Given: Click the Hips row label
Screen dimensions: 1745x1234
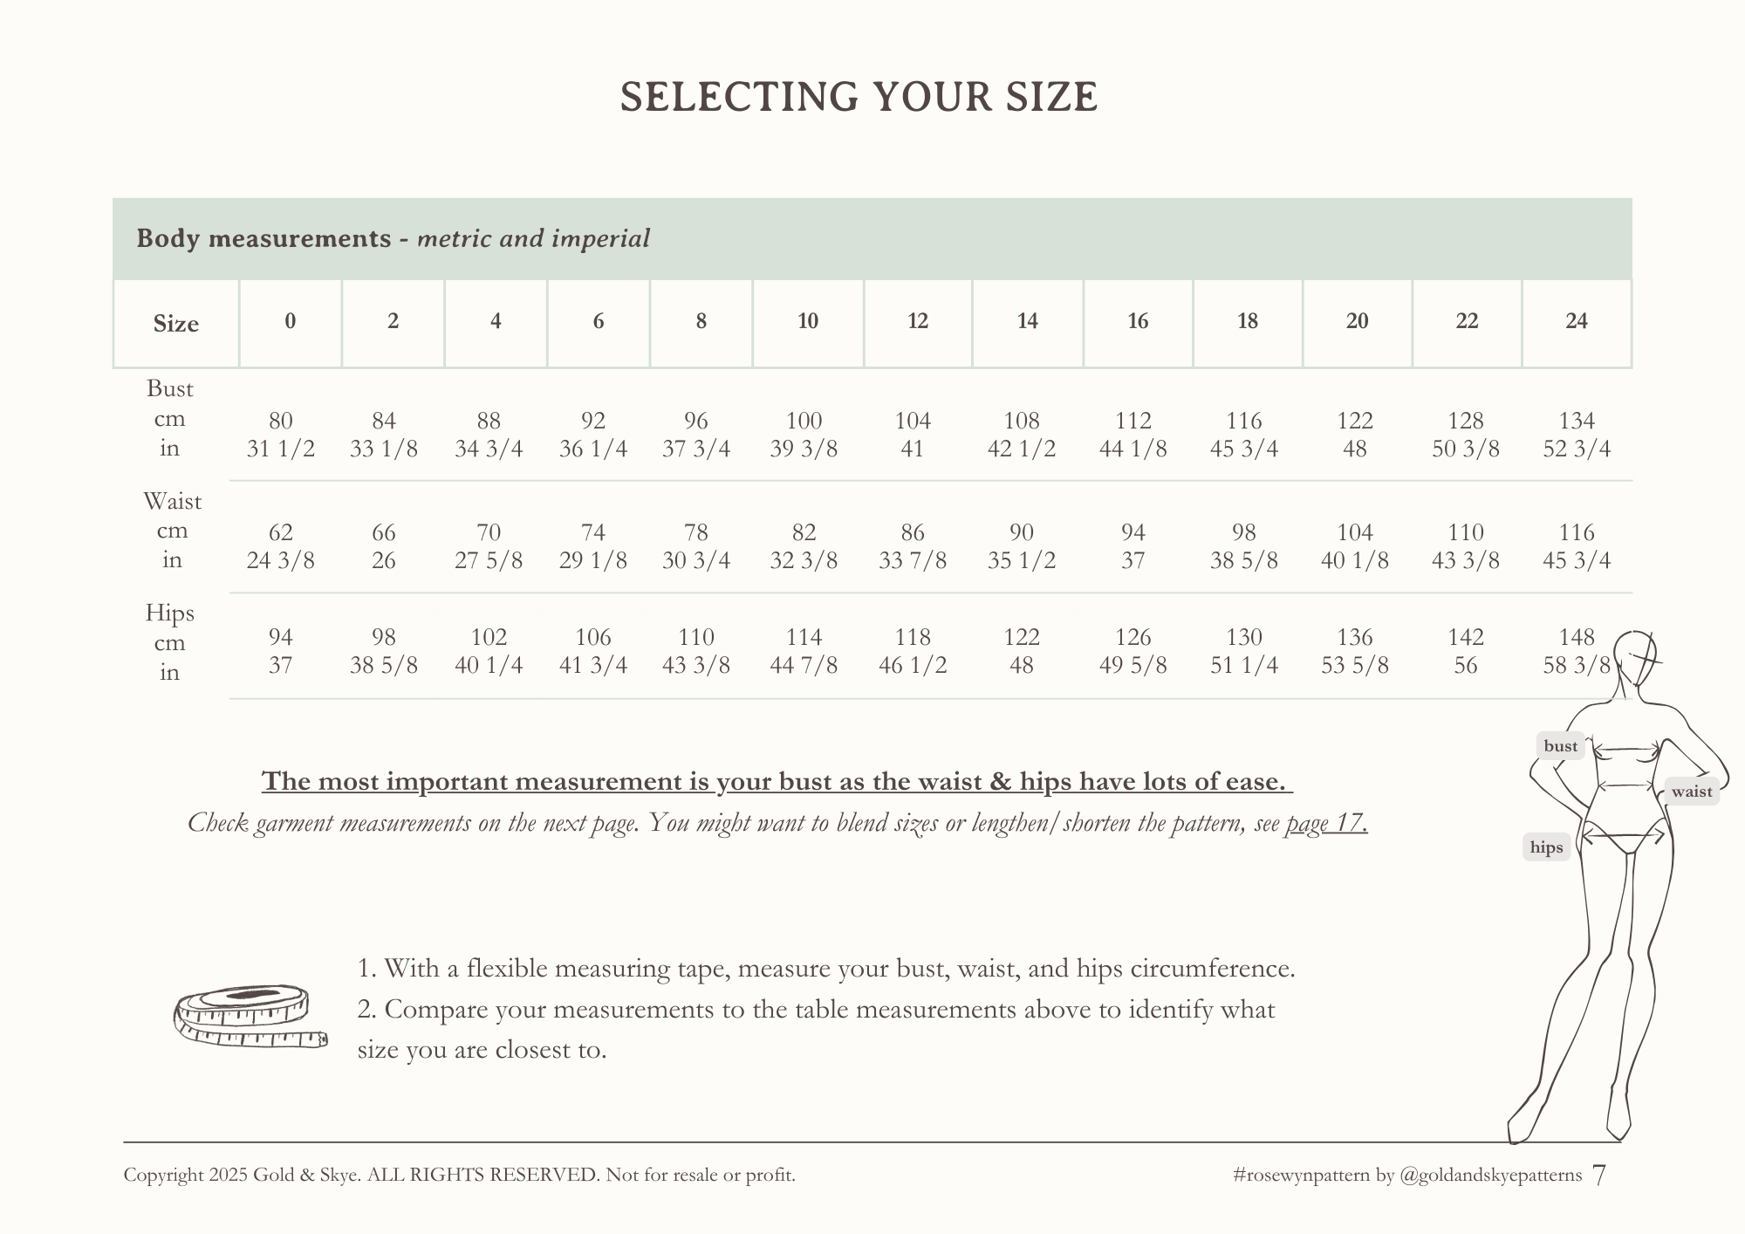Looking at the screenshot, I should 170,614.
